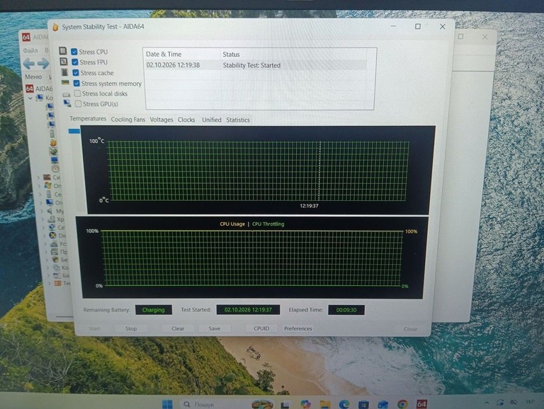Enable the Stress GPU(s) checkbox
544x409 pixels.
click(79, 103)
